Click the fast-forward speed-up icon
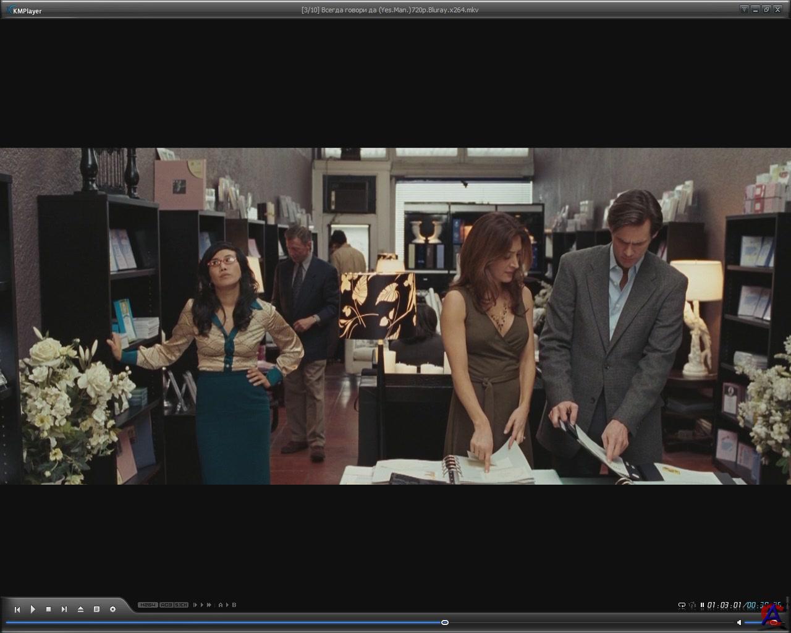This screenshot has width=791, height=633. click(209, 605)
